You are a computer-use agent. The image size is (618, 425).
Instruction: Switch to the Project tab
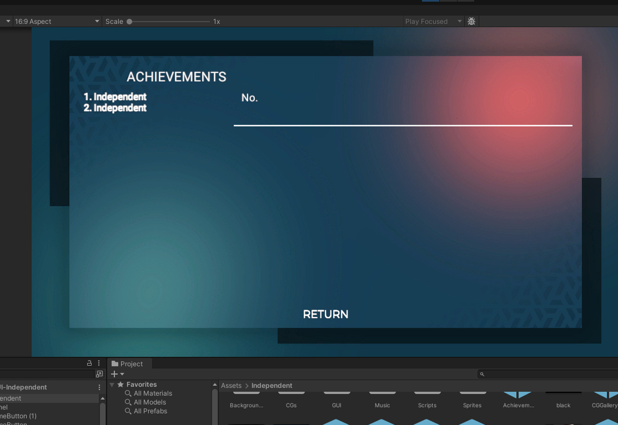coord(129,363)
